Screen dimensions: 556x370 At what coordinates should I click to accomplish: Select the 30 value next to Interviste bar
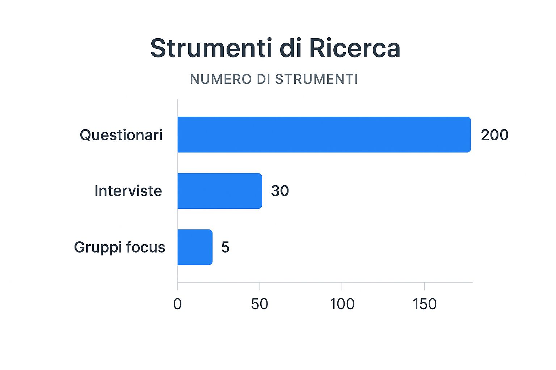pyautogui.click(x=280, y=191)
